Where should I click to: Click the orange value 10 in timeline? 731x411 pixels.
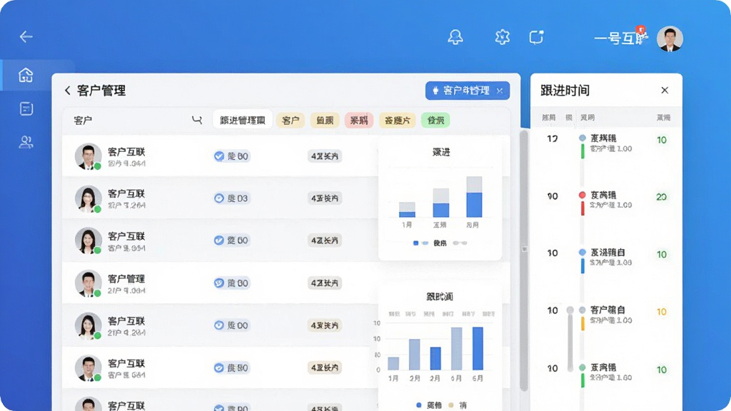point(661,312)
